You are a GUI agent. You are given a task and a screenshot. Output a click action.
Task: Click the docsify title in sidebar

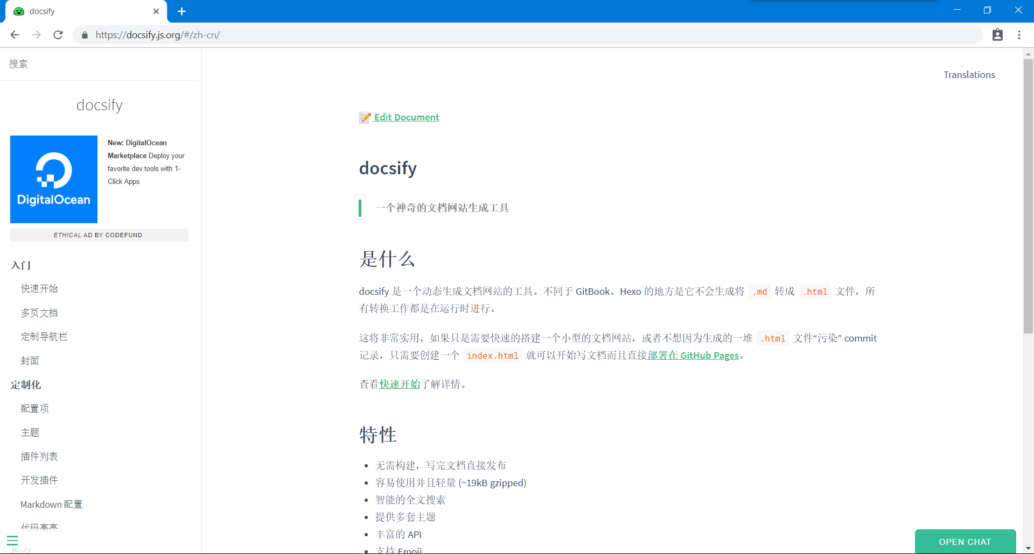[100, 105]
